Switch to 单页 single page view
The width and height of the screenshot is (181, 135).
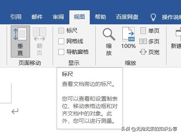tap(150, 31)
